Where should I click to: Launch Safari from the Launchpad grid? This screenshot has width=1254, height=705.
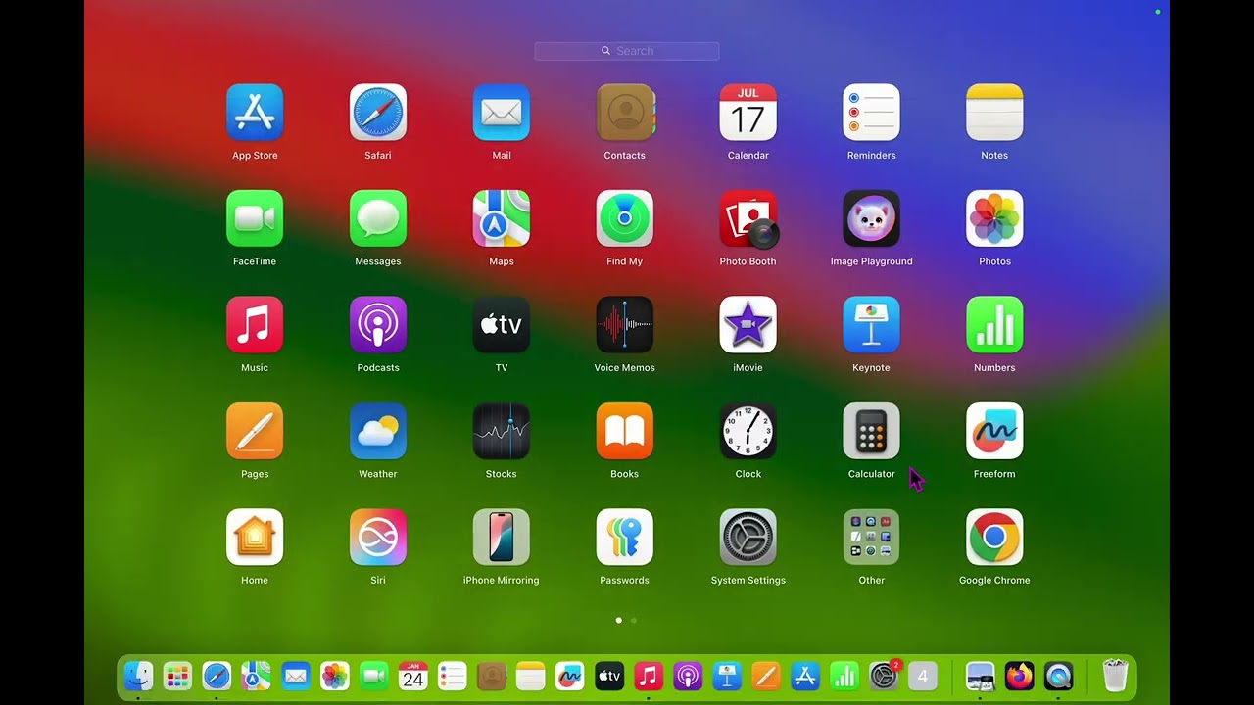point(378,113)
